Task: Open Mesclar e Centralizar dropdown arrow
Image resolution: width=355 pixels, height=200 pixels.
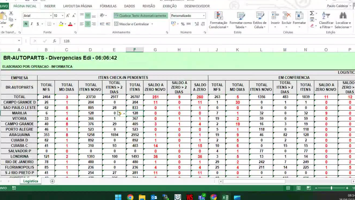Action: click(x=152, y=24)
